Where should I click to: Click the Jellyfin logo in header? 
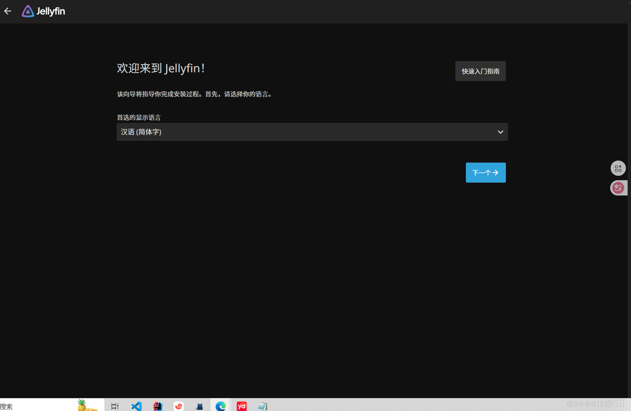(43, 11)
